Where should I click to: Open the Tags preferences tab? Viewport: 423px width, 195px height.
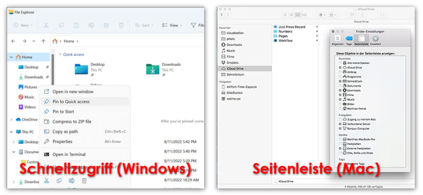[x=349, y=39]
